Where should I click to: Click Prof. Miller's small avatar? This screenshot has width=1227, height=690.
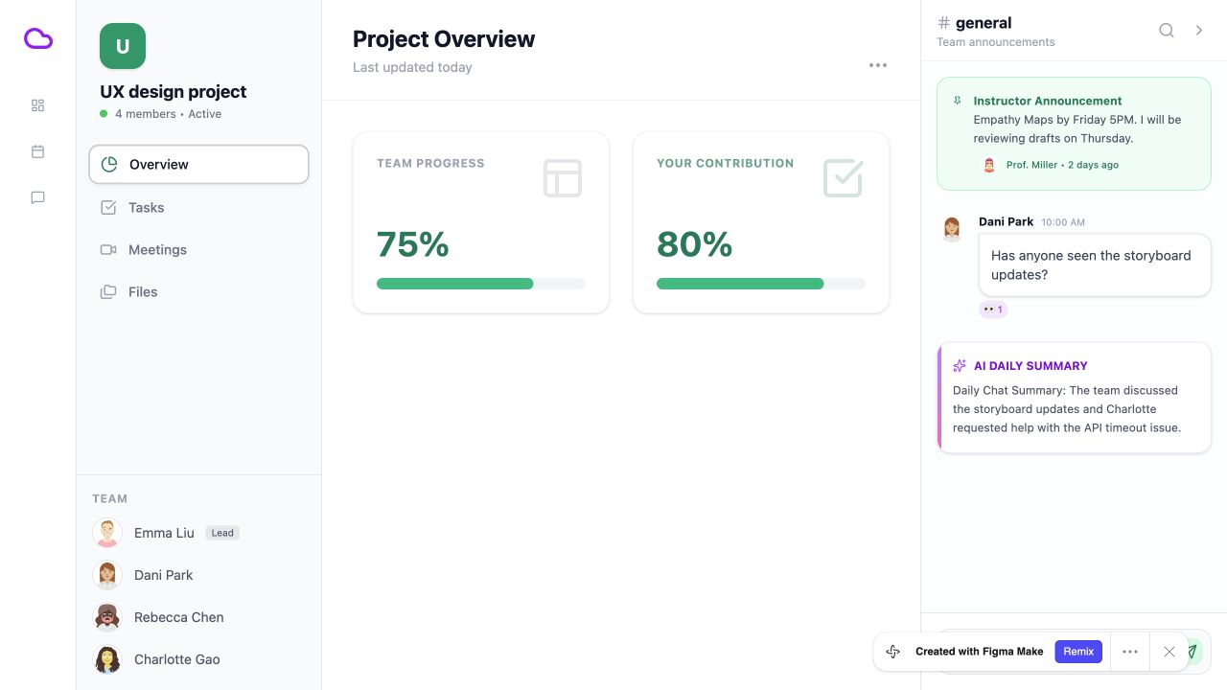pos(990,165)
